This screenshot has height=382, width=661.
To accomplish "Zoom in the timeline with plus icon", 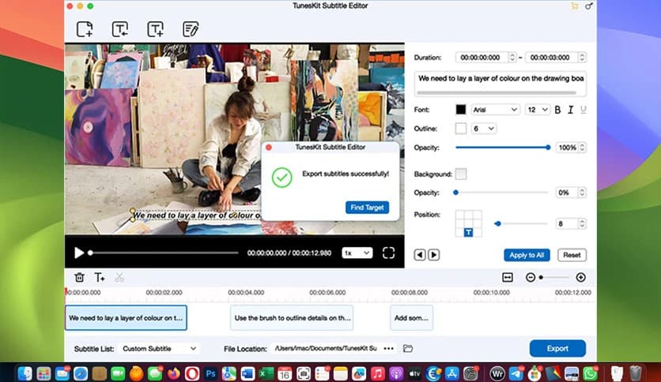I will 580,277.
